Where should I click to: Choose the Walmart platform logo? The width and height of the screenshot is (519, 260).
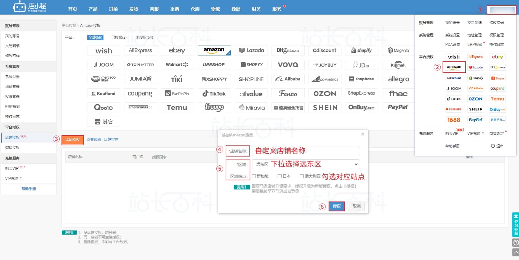[x=177, y=65]
